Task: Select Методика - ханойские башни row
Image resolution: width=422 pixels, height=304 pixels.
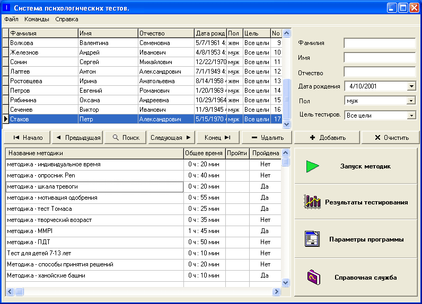Action: click(x=144, y=275)
